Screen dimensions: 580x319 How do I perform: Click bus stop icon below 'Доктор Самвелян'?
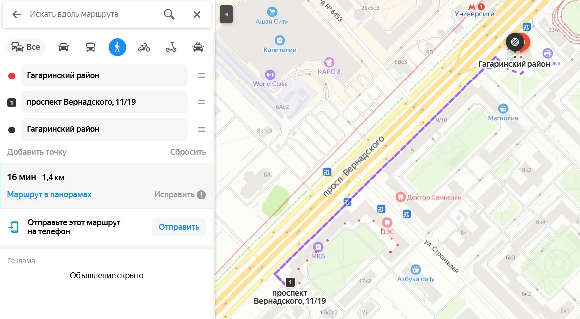tap(406, 214)
